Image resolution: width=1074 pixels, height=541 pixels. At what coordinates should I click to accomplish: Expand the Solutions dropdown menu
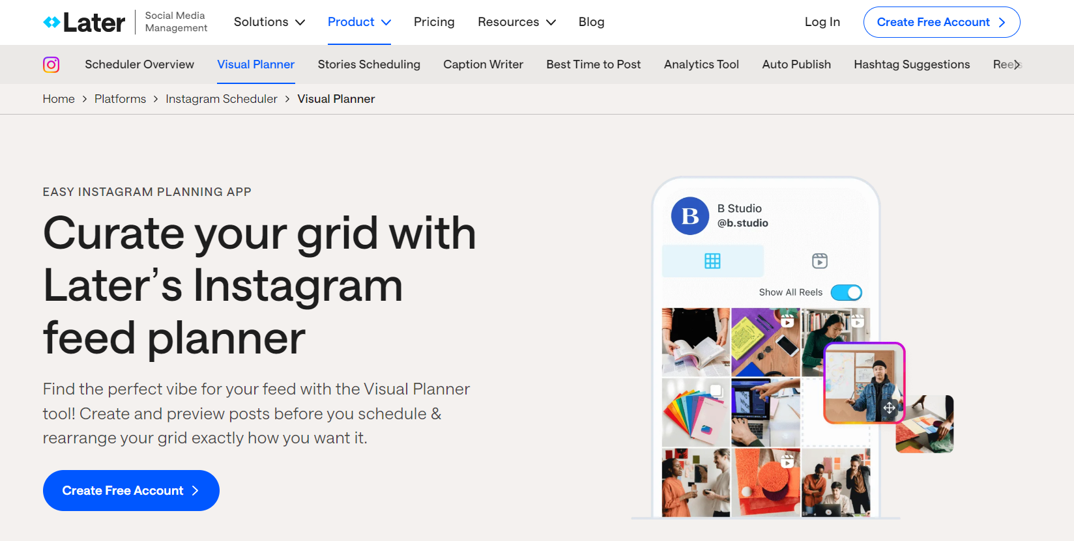click(x=269, y=22)
